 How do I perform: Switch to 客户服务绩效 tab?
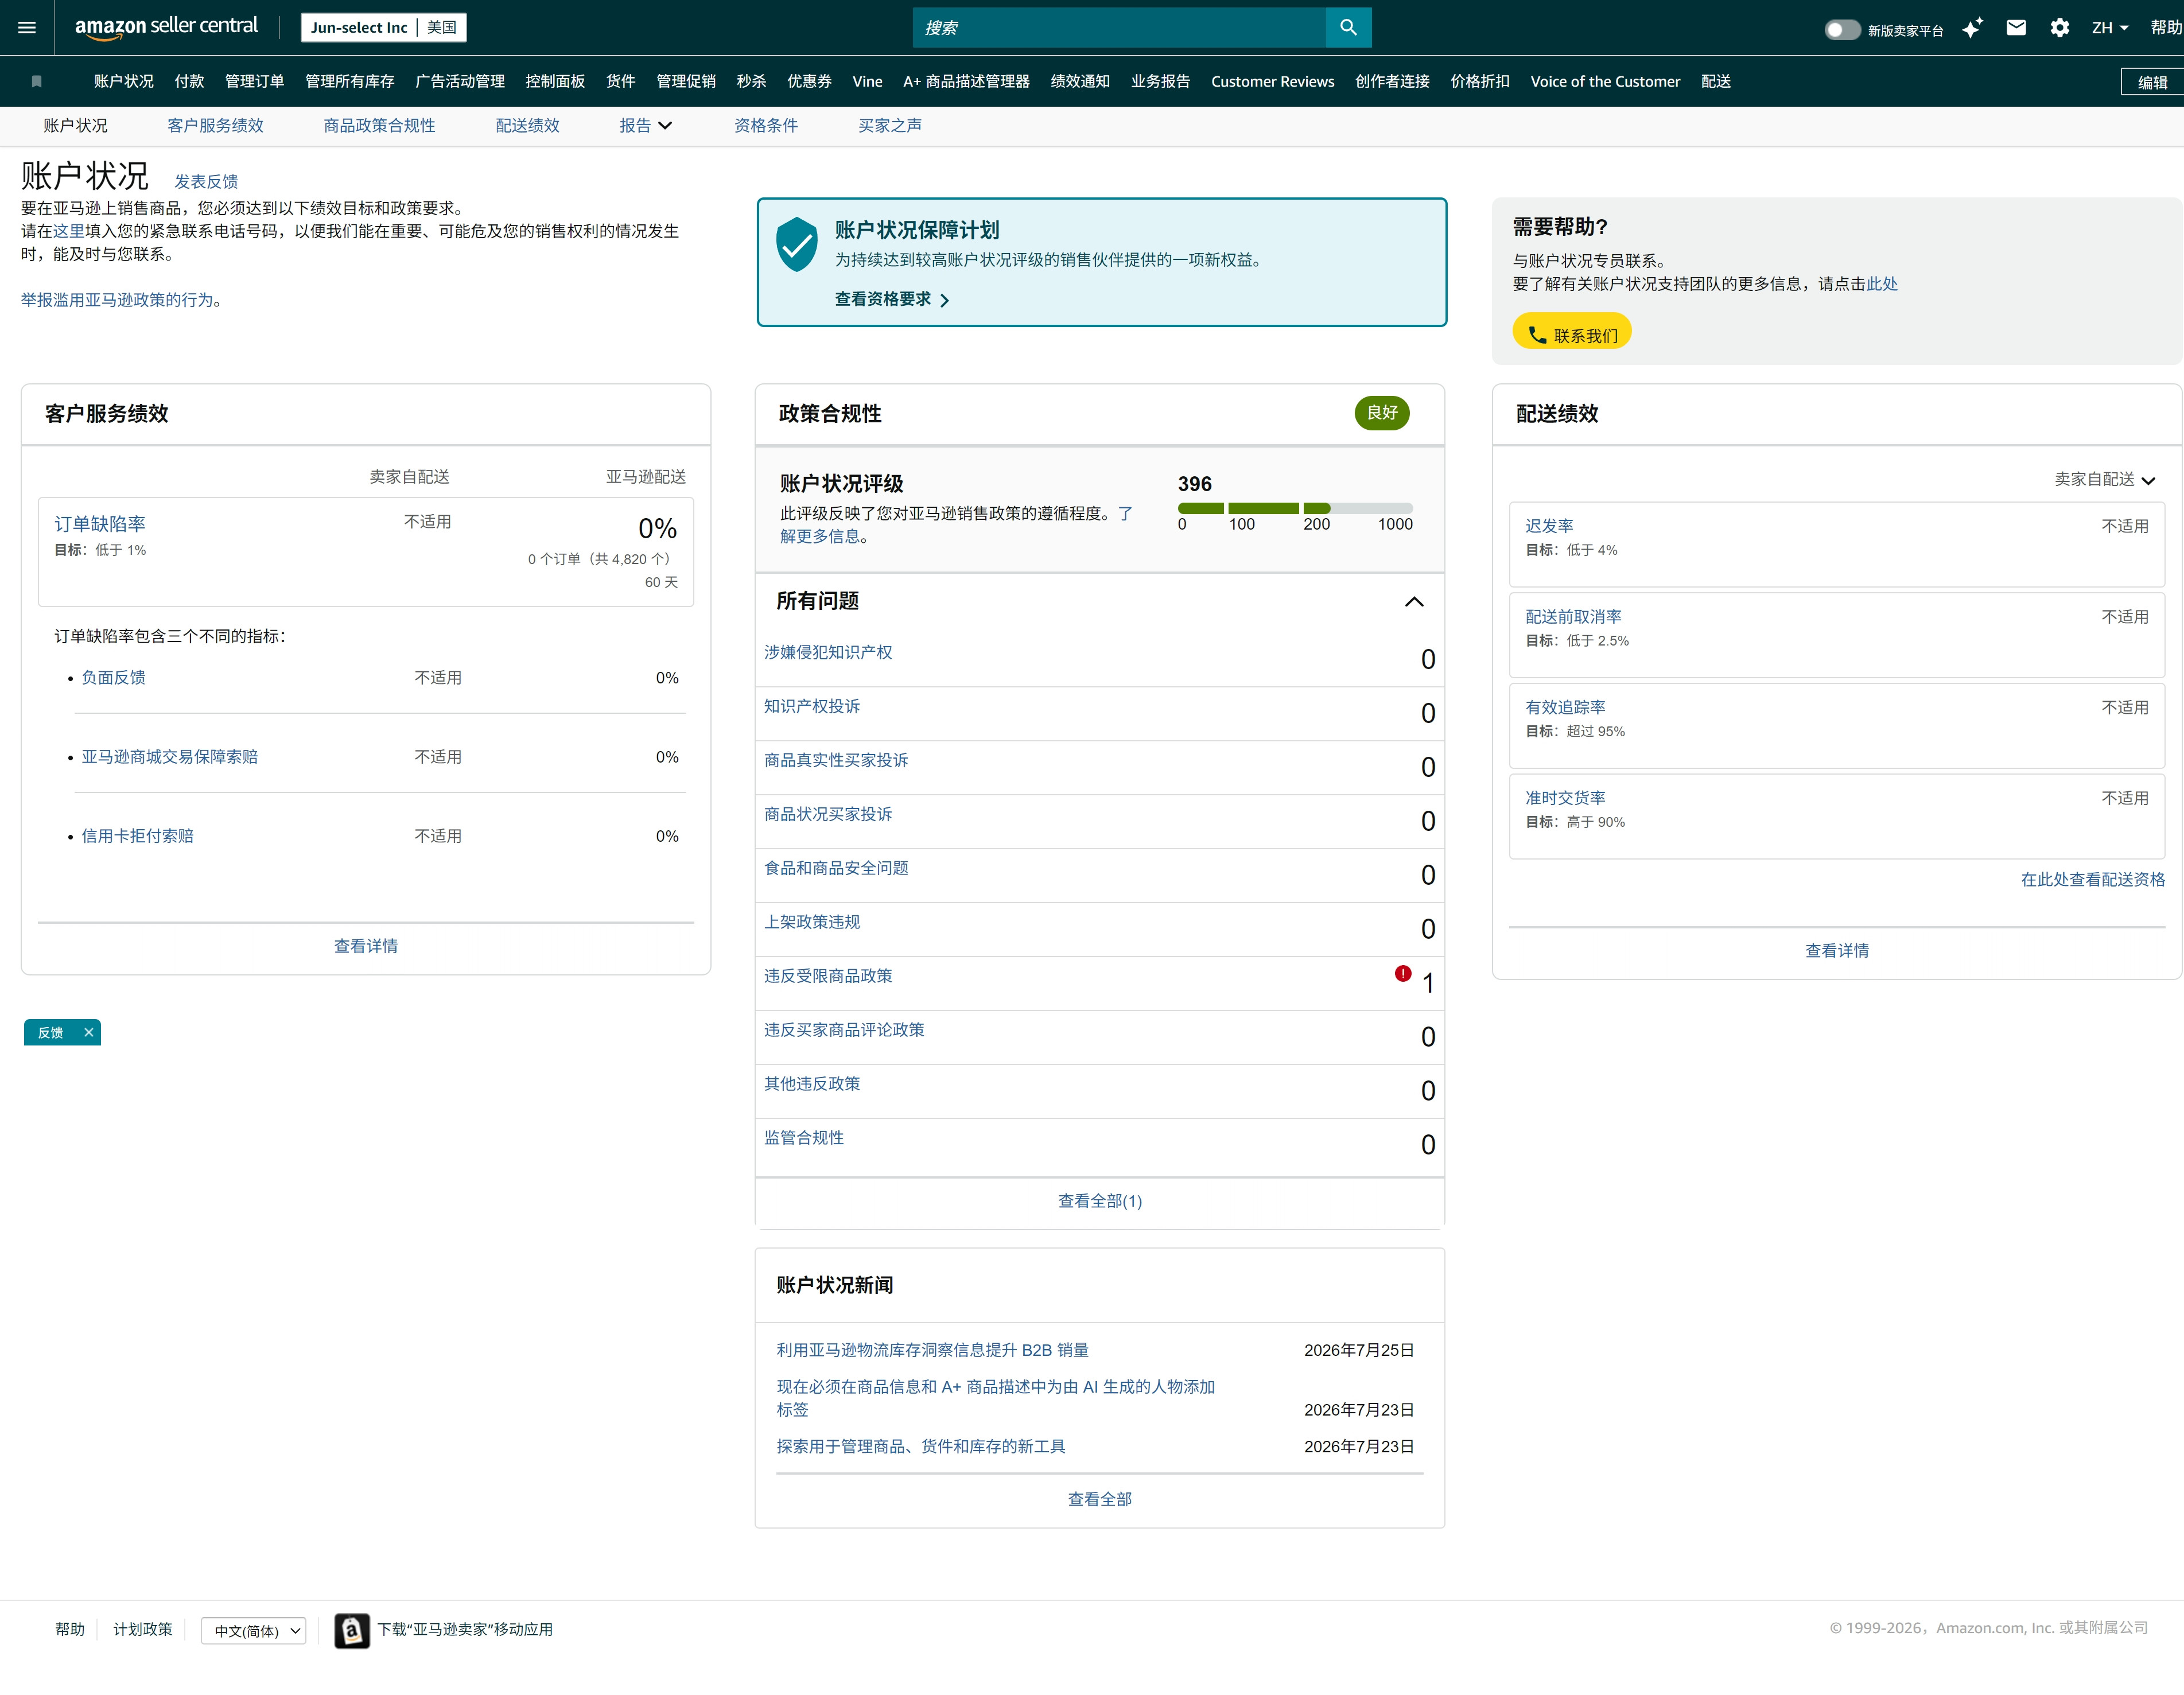(x=215, y=126)
